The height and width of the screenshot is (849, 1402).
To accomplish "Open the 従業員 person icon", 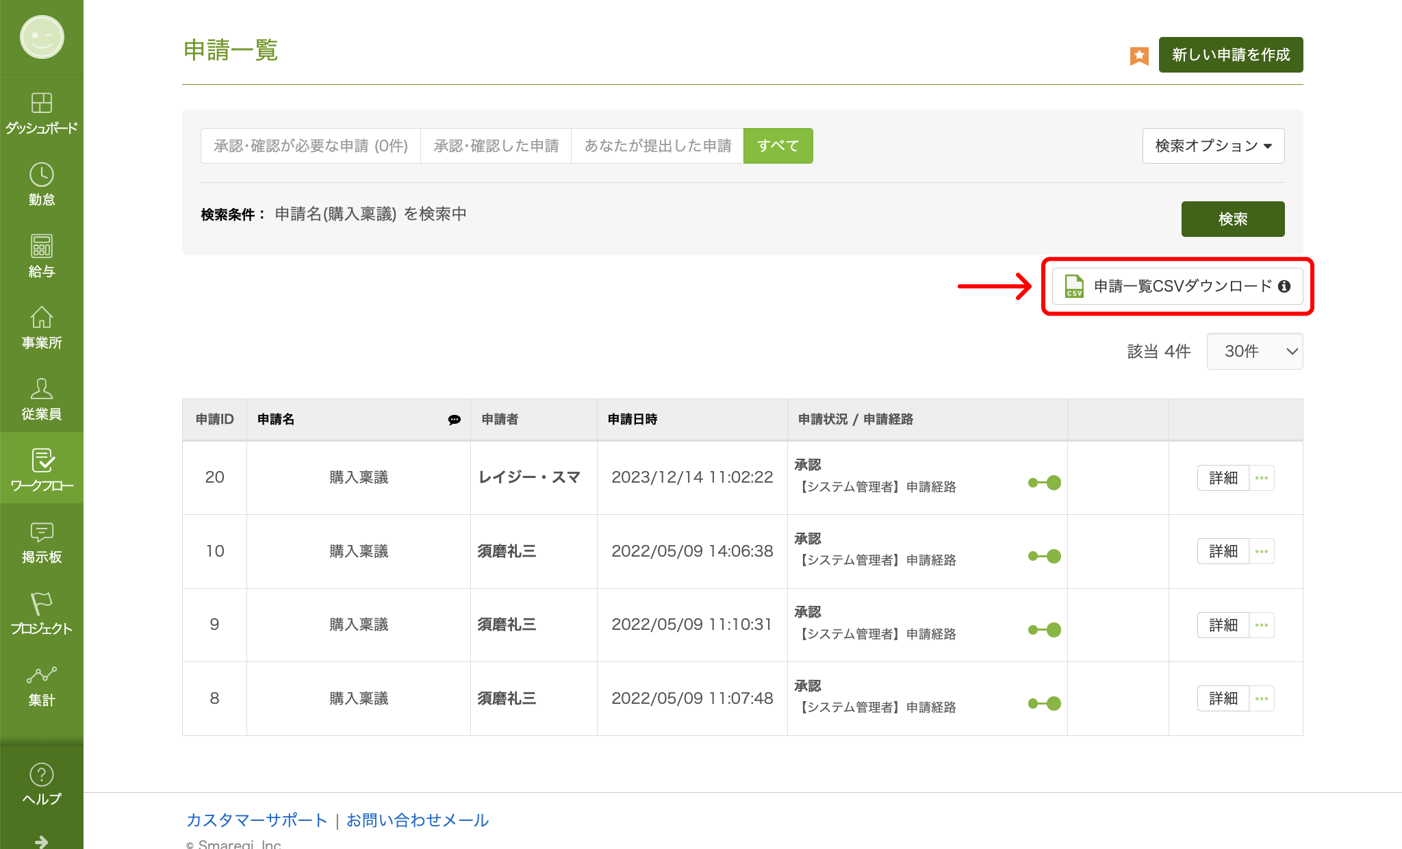I will (42, 388).
